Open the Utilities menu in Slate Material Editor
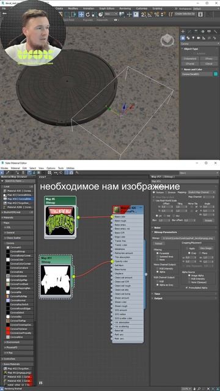The width and height of the screenshot is (220, 391). pyautogui.click(x=70, y=168)
